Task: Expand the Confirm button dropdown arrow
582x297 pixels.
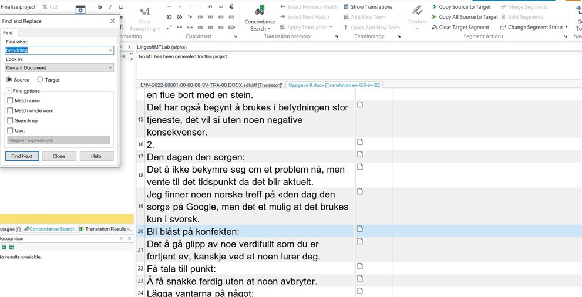Action: [x=417, y=29]
